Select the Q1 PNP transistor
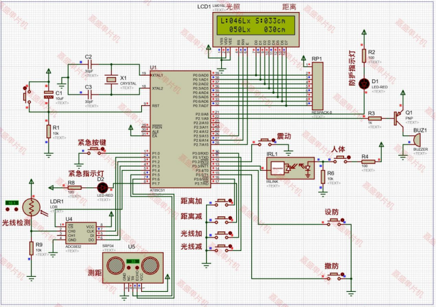Screen dimensions: 436x307 (398, 118)
